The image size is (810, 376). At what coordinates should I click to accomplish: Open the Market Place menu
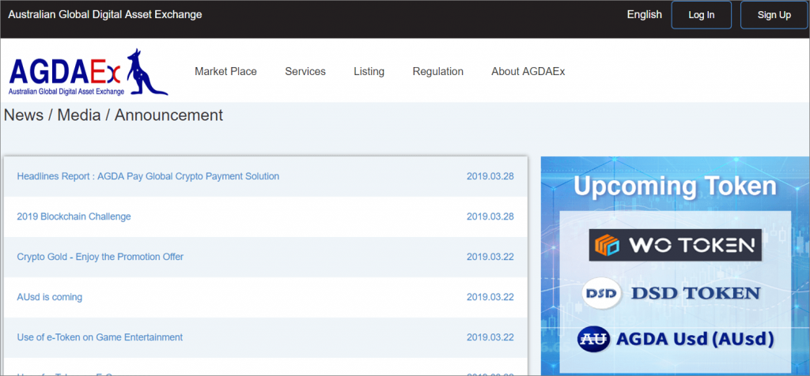pos(225,72)
